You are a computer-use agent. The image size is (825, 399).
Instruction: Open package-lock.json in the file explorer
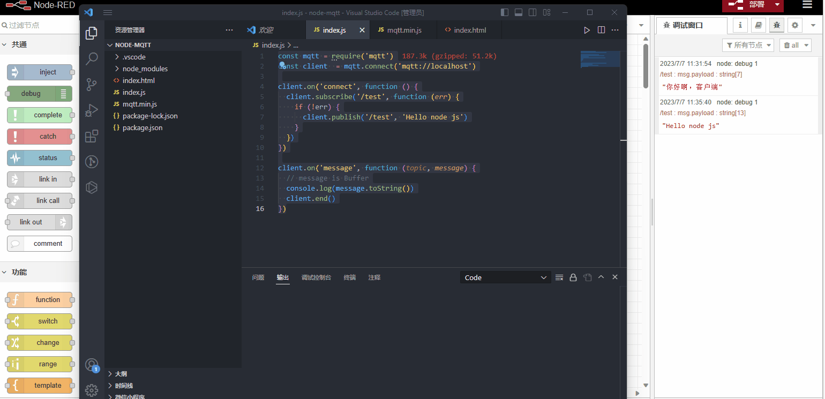click(x=173, y=116)
